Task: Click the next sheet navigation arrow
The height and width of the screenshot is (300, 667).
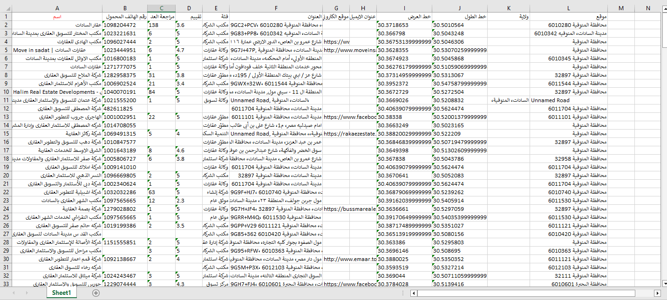Action: [x=27, y=293]
